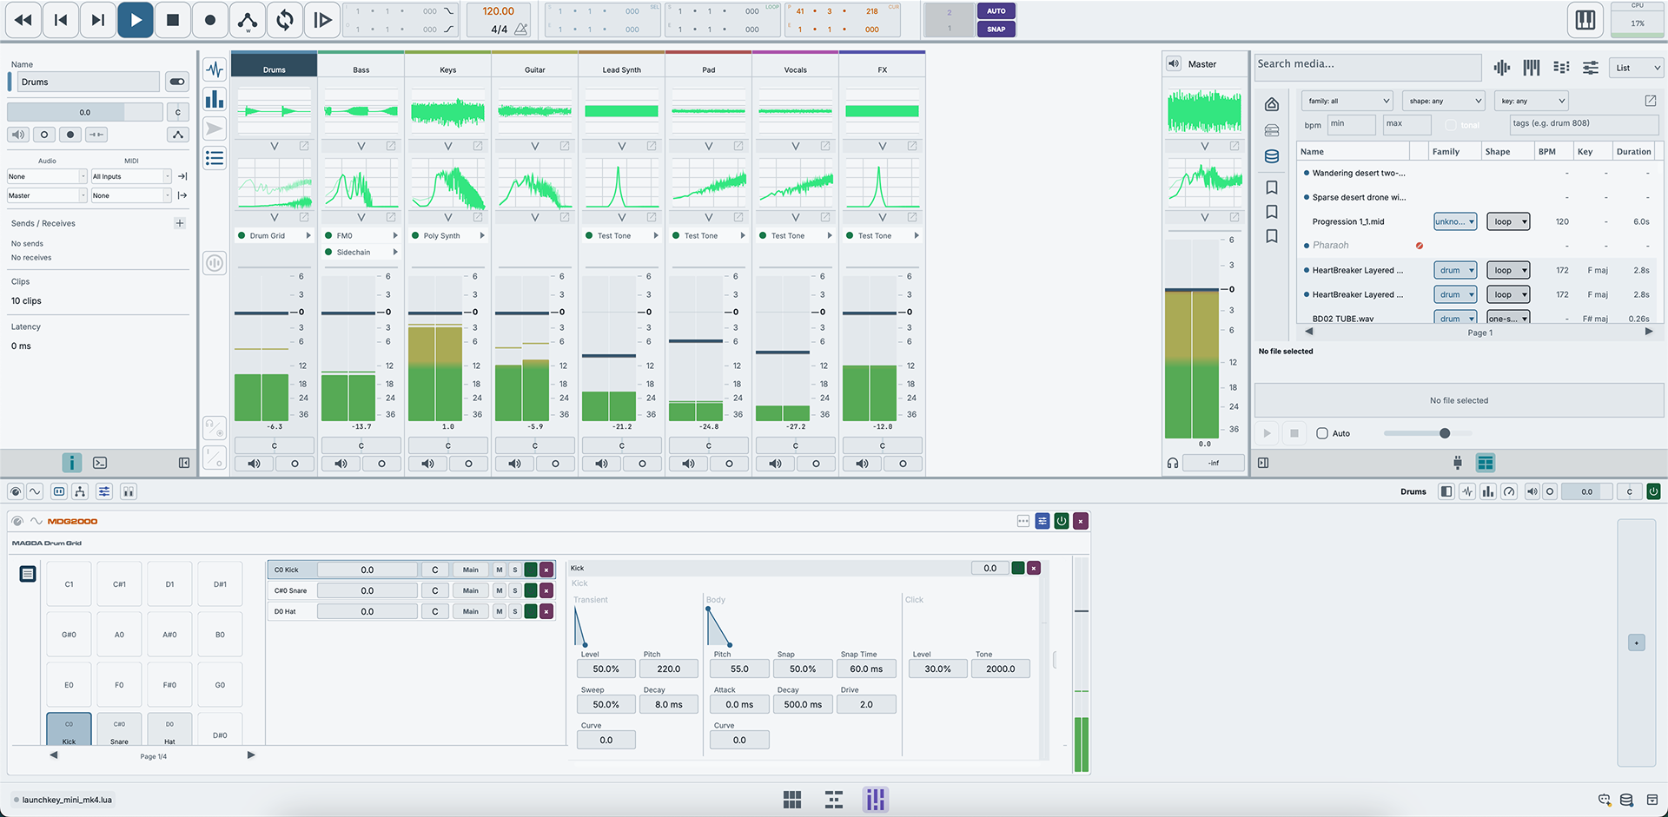Toggle the loop cycle button in transport

tap(285, 20)
